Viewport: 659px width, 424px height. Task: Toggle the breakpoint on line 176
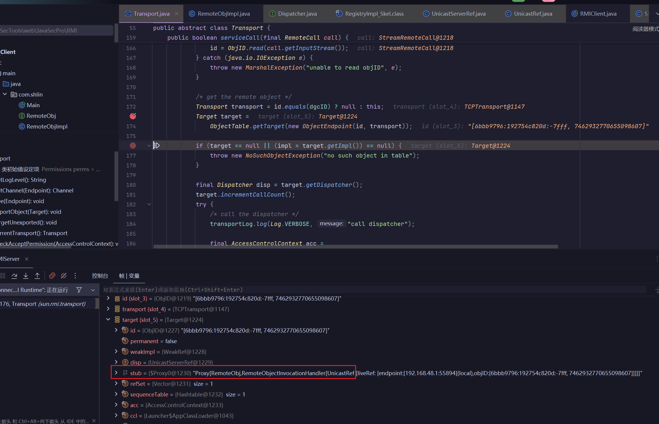click(x=133, y=145)
